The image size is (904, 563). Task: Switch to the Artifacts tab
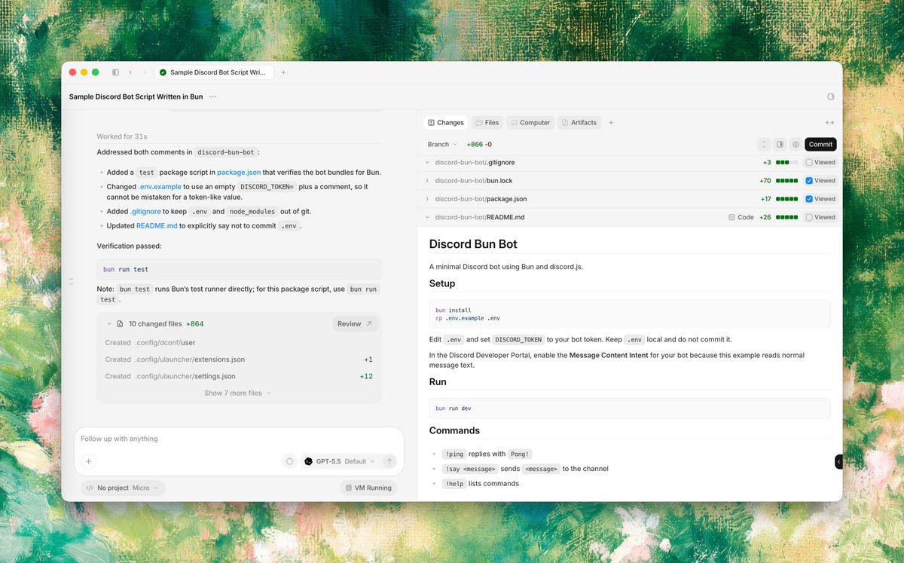[x=579, y=122]
